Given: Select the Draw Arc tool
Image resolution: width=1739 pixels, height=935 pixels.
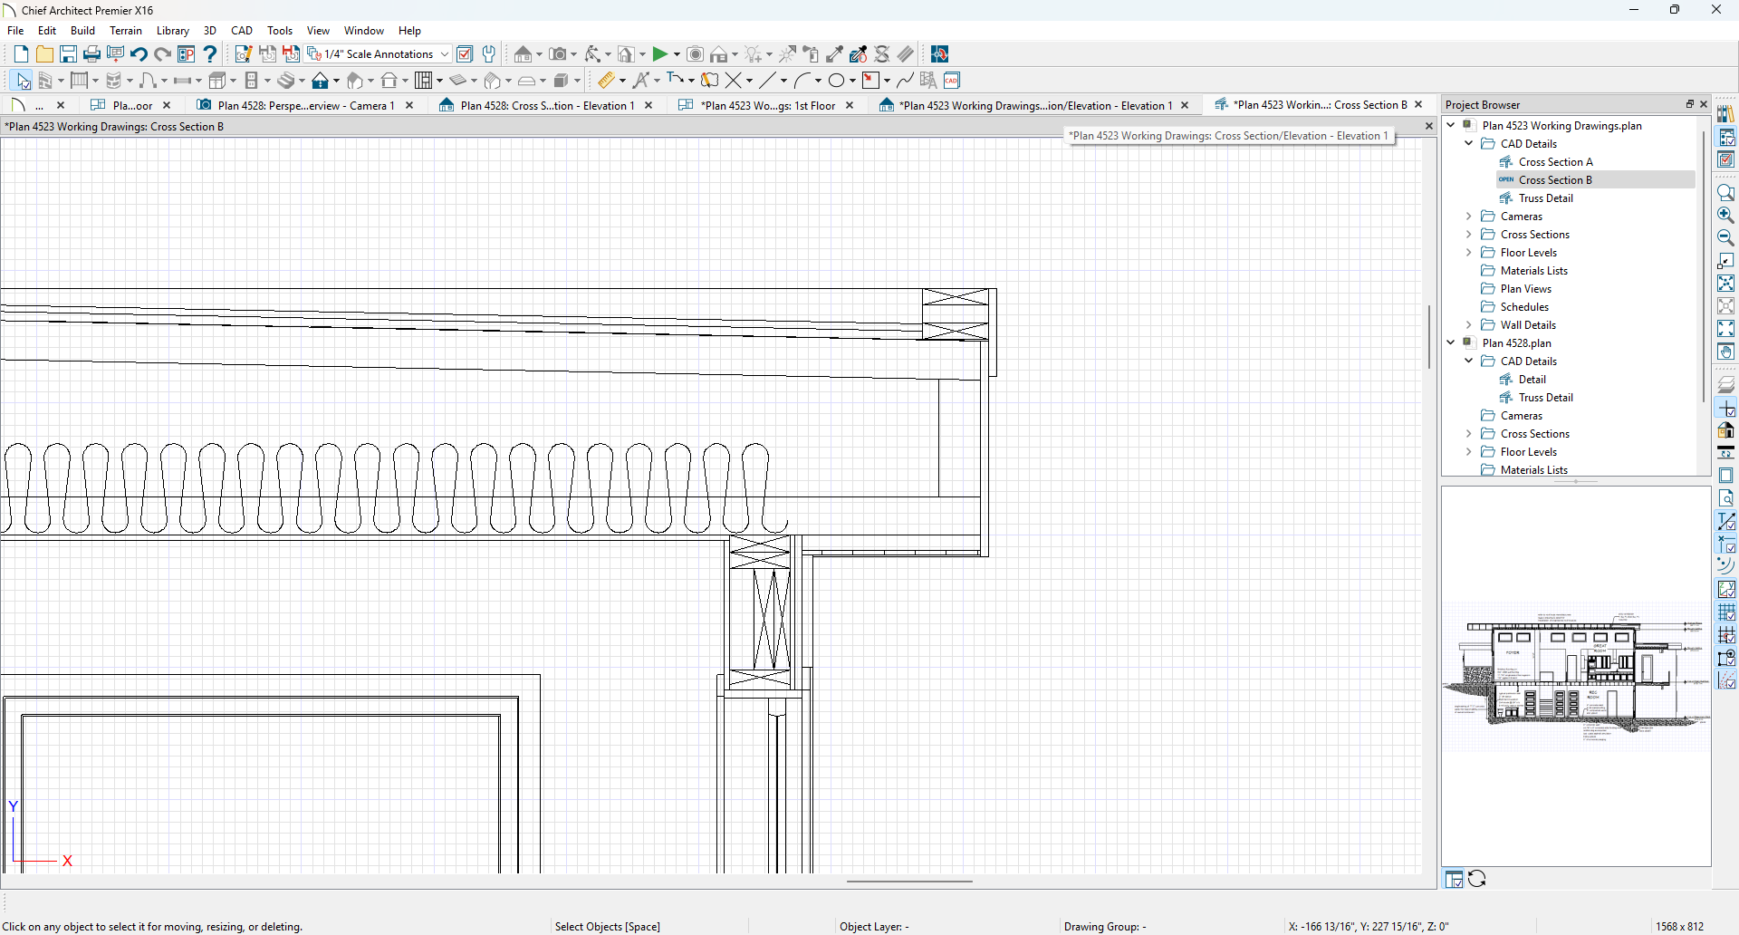Looking at the screenshot, I should (x=802, y=81).
